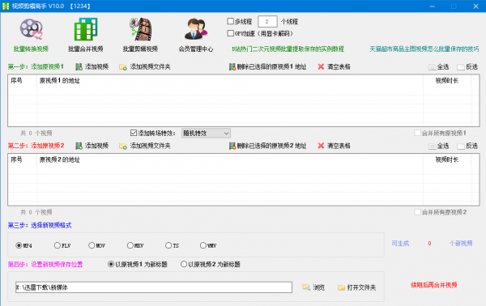Click 视频时长 header in video 2 table
This screenshot has height=306, width=486.
pos(447,159)
